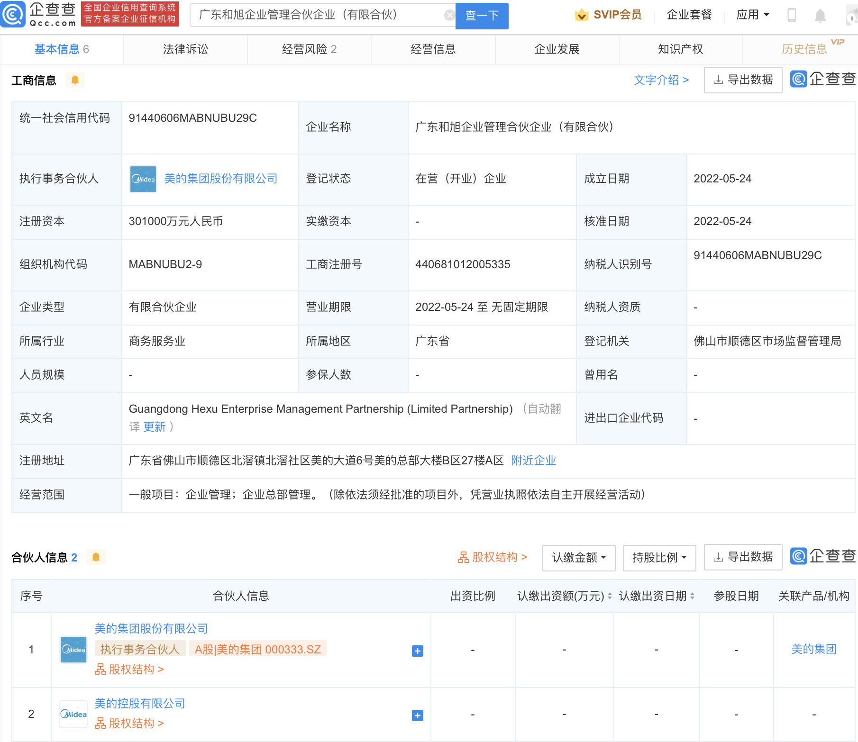The image size is (858, 742).
Task: Switch to 经营信息 tab
Action: [x=433, y=49]
